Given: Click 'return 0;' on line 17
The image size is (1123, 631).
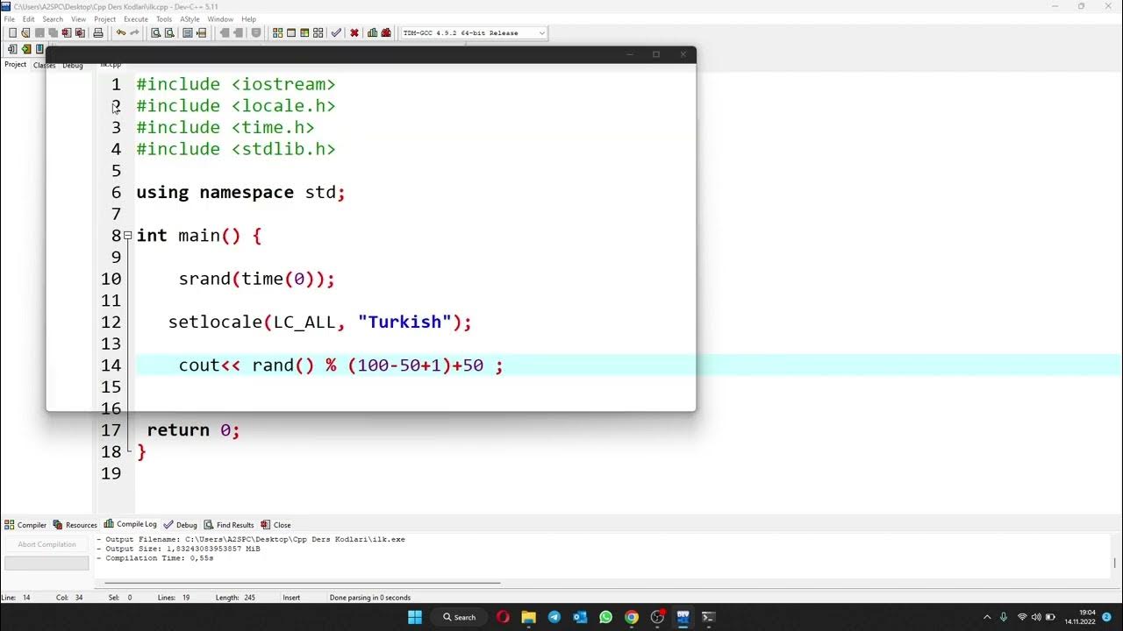Looking at the screenshot, I should 193,430.
